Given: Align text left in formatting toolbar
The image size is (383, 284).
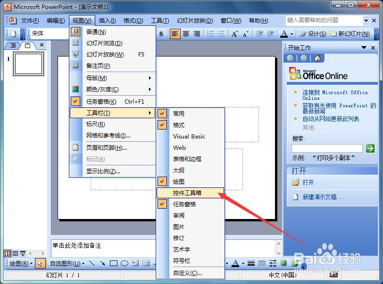Looking at the screenshot, I should pyautogui.click(x=175, y=34).
